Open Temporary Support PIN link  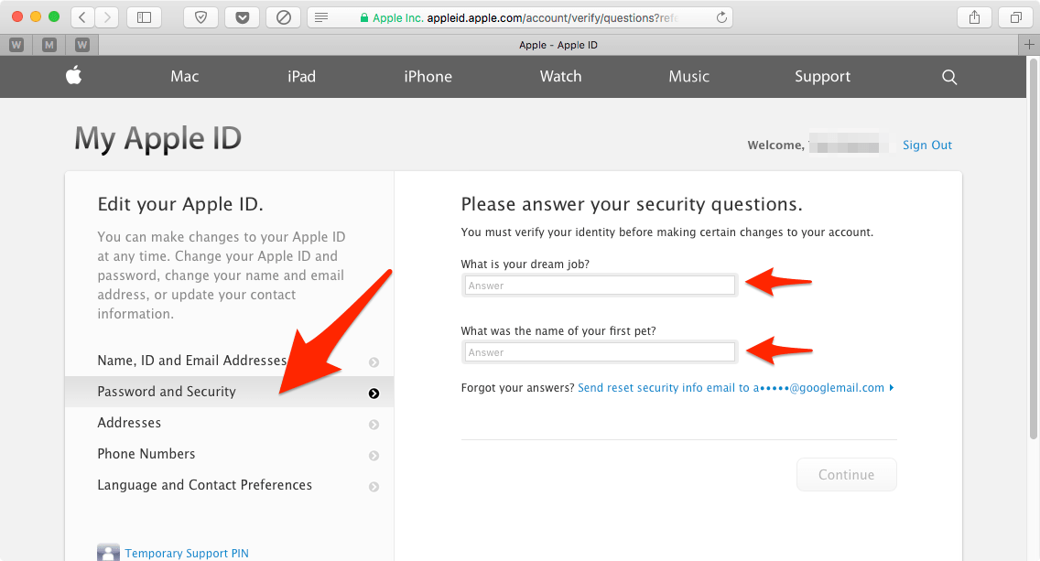pyautogui.click(x=187, y=553)
